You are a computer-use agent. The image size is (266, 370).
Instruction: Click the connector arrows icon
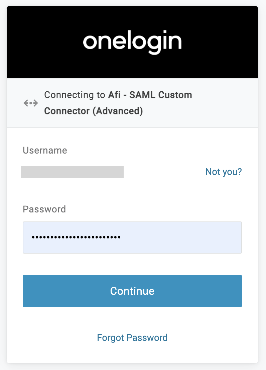click(30, 103)
